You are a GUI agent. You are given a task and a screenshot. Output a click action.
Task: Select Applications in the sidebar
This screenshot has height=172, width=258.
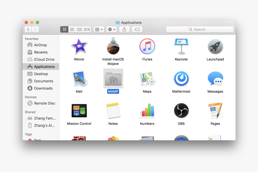coord(41,67)
